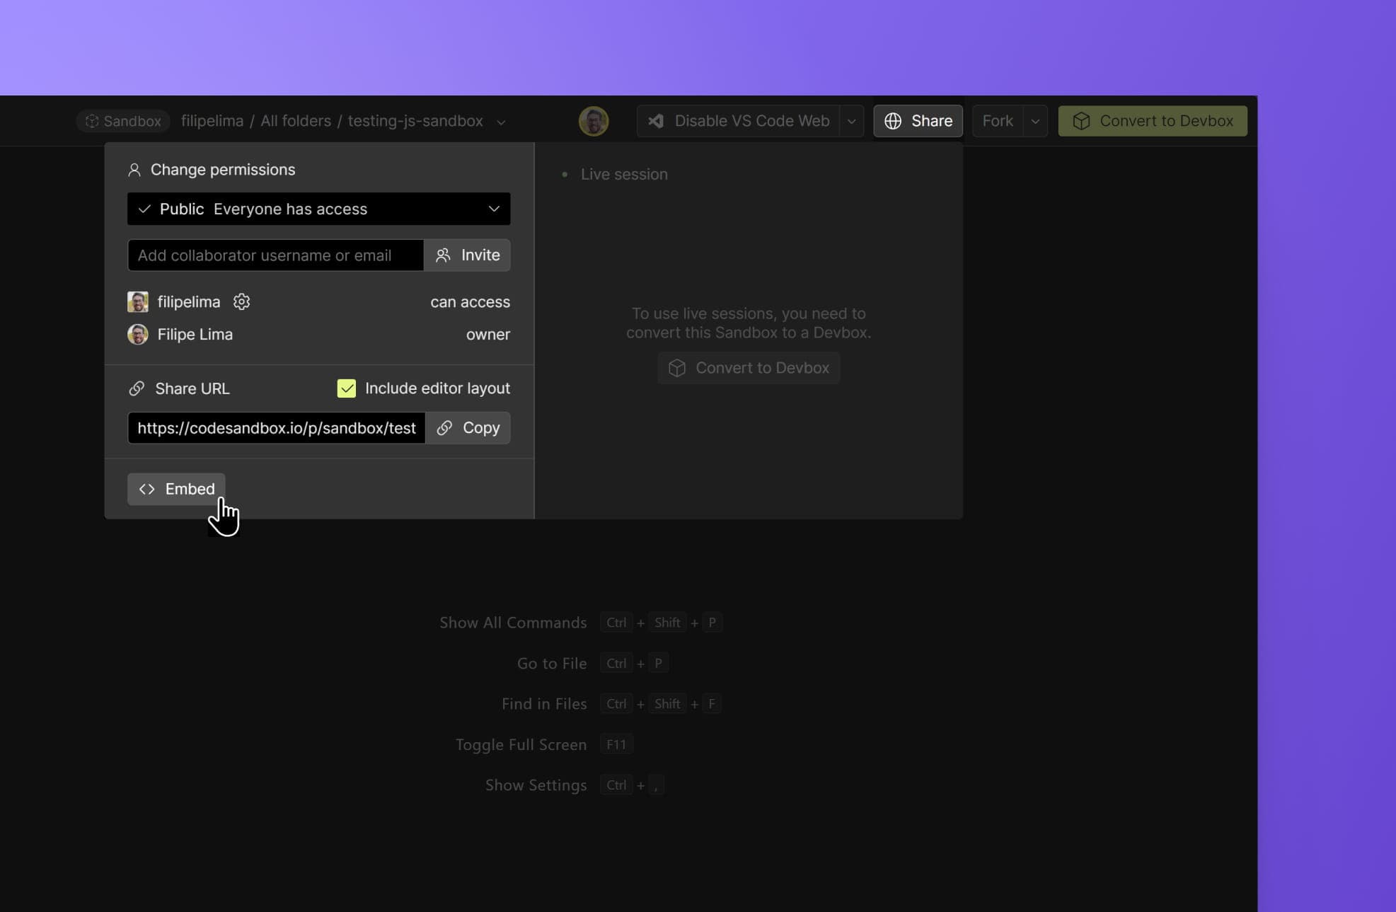
Task: Expand the sandbox name dropdown chevron
Action: pos(501,122)
